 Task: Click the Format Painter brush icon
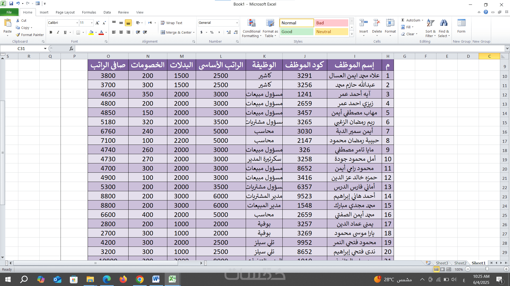click(18, 35)
